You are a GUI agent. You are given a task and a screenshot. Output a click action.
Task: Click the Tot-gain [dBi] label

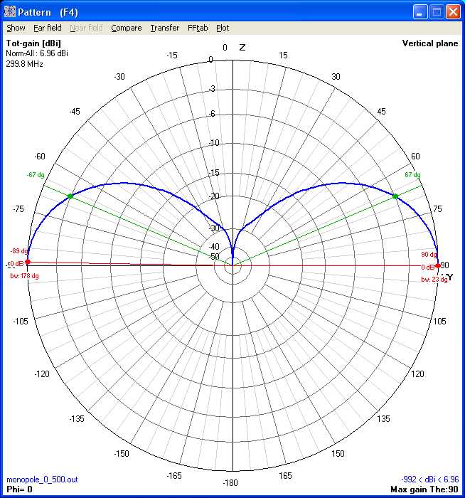(x=33, y=43)
